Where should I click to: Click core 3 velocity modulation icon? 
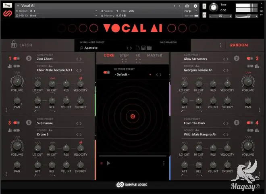(81, 142)
